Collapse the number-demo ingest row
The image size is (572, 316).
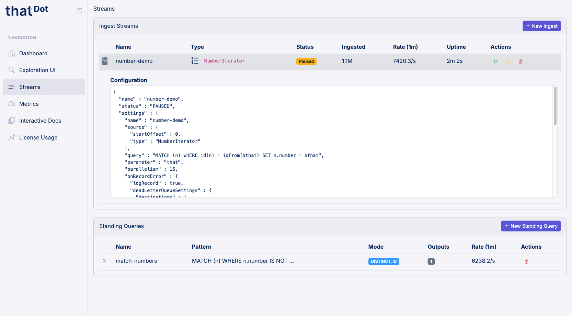pyautogui.click(x=105, y=61)
